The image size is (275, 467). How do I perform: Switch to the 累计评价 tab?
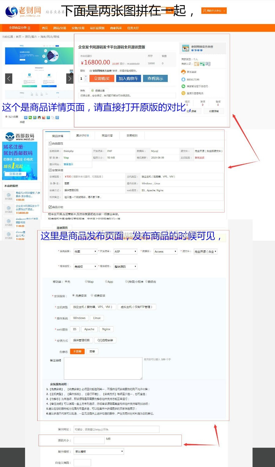(x=82, y=135)
